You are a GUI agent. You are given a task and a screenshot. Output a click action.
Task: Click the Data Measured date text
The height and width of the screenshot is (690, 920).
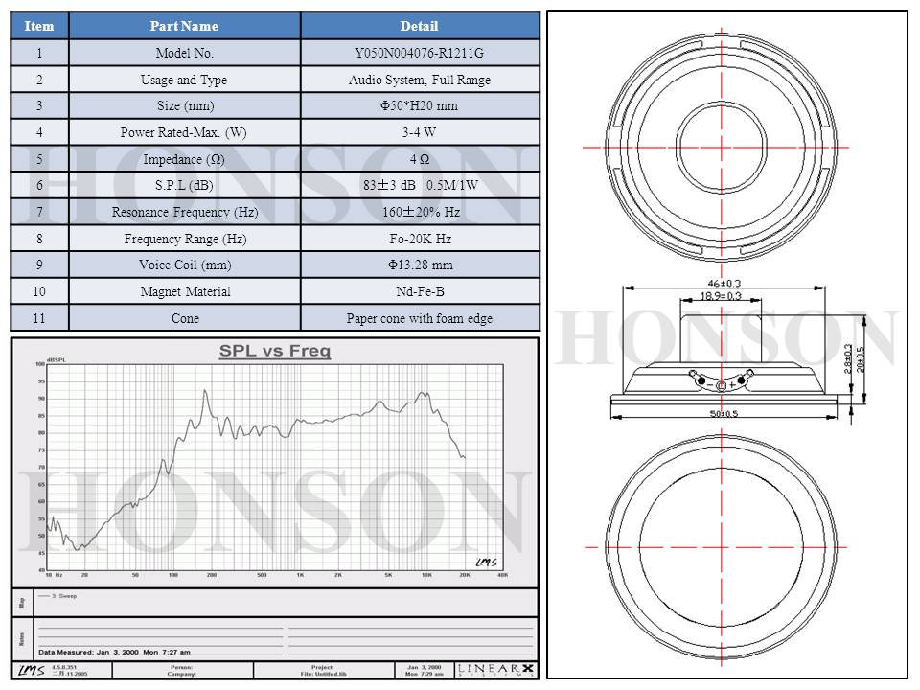point(114,652)
